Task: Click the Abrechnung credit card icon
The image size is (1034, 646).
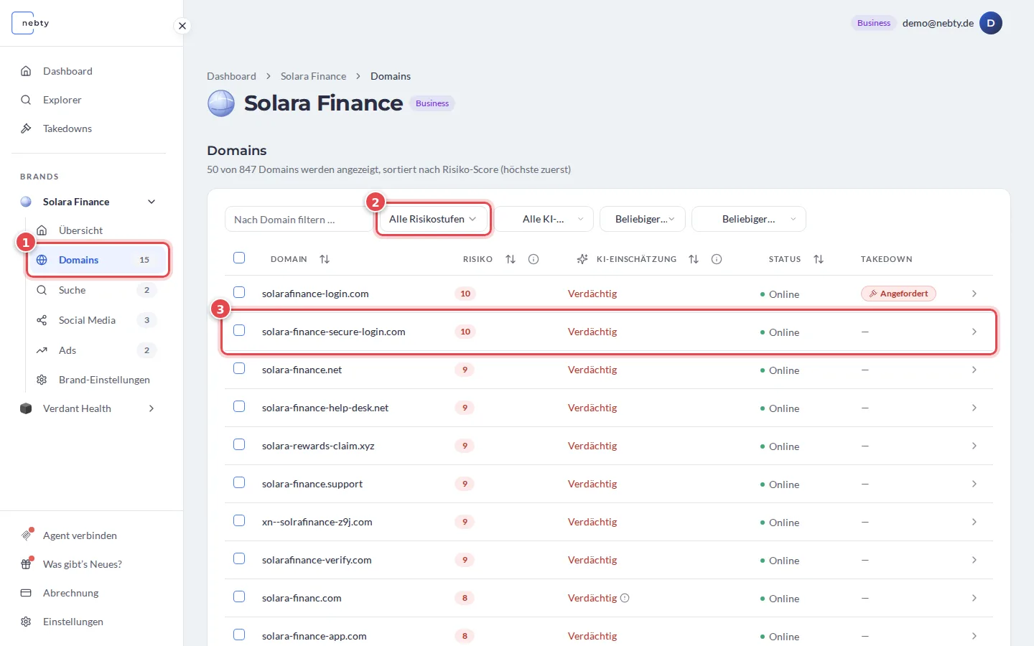Action: tap(26, 593)
